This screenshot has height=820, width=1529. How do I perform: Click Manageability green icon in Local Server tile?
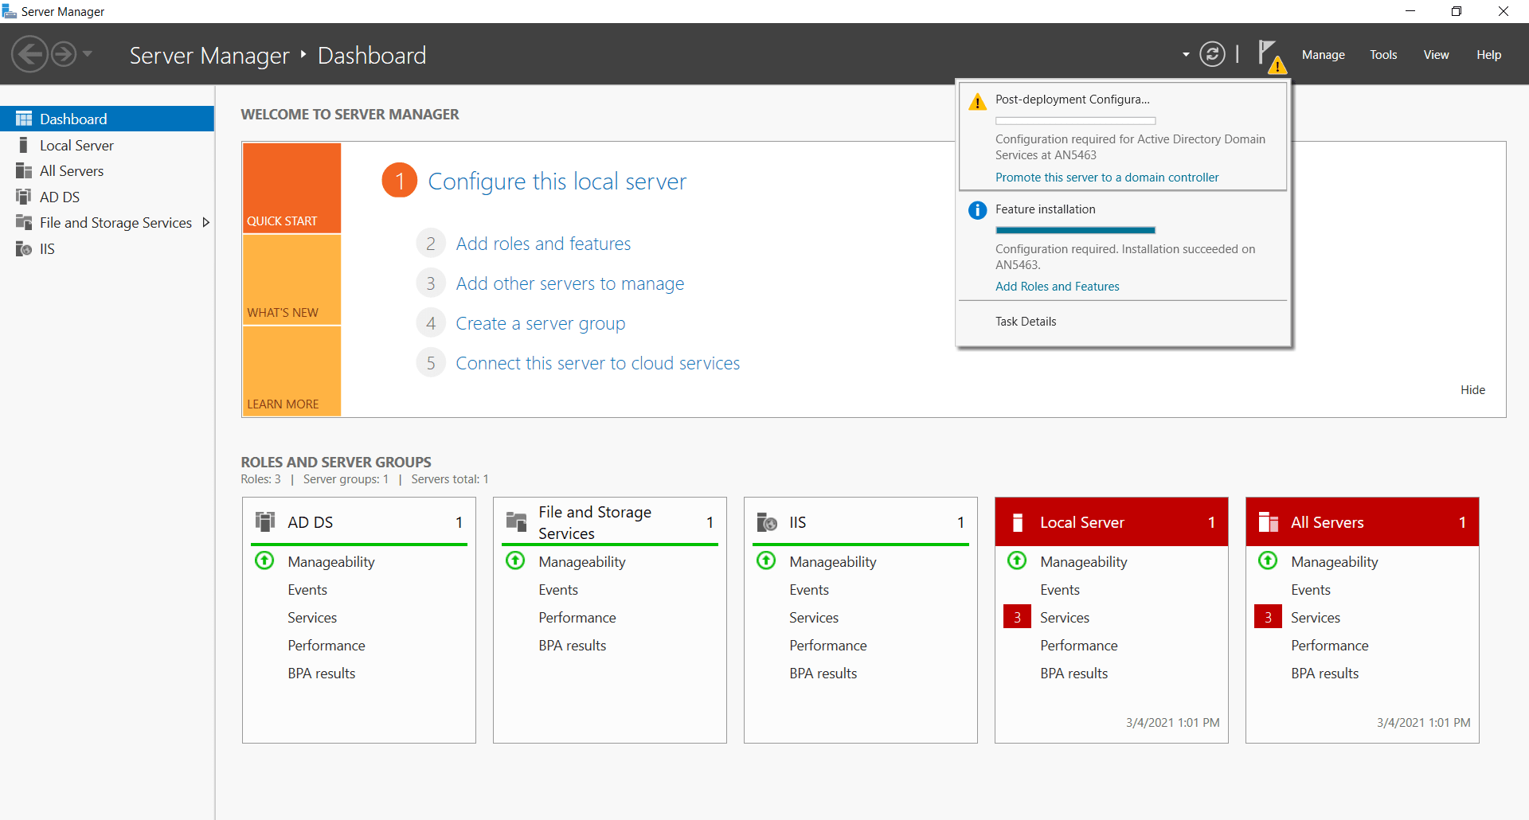click(1017, 560)
